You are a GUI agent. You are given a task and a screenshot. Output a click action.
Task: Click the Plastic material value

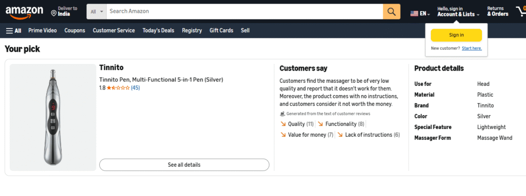coord(485,95)
